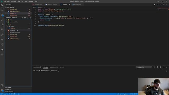Switch to the tsconfig.json editor tab
Image resolution: width=169 pixels, height=95 pixels.
coord(78,4)
